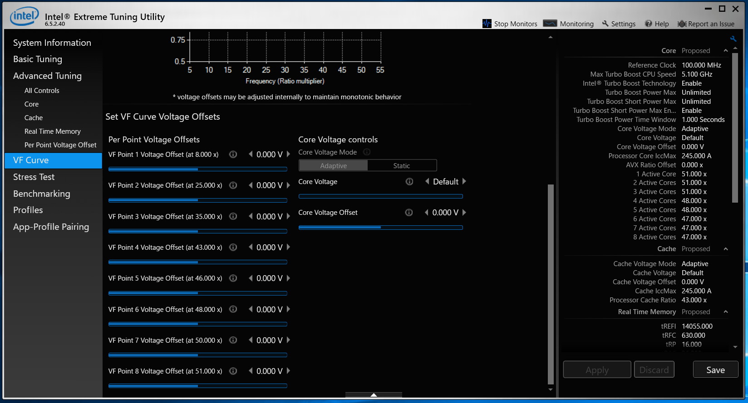Click the Monitoring graph icon

(550, 24)
